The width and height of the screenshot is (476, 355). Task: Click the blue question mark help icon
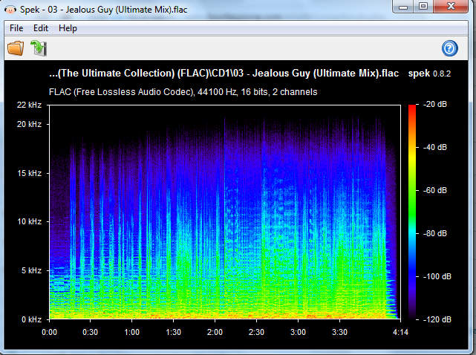click(x=450, y=49)
